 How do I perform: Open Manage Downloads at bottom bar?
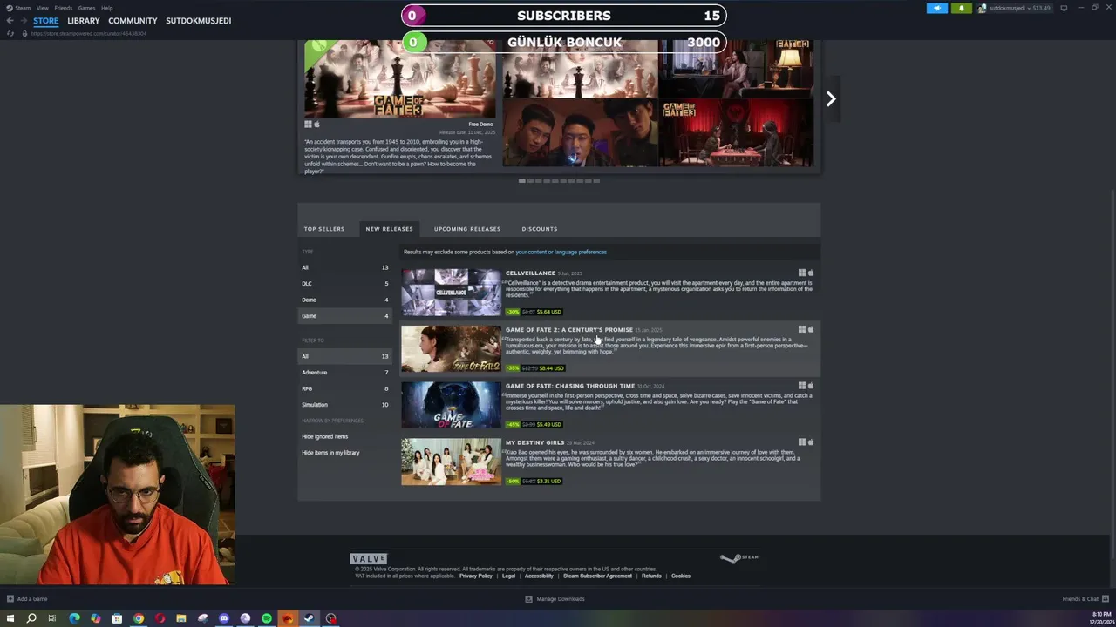pyautogui.click(x=555, y=599)
